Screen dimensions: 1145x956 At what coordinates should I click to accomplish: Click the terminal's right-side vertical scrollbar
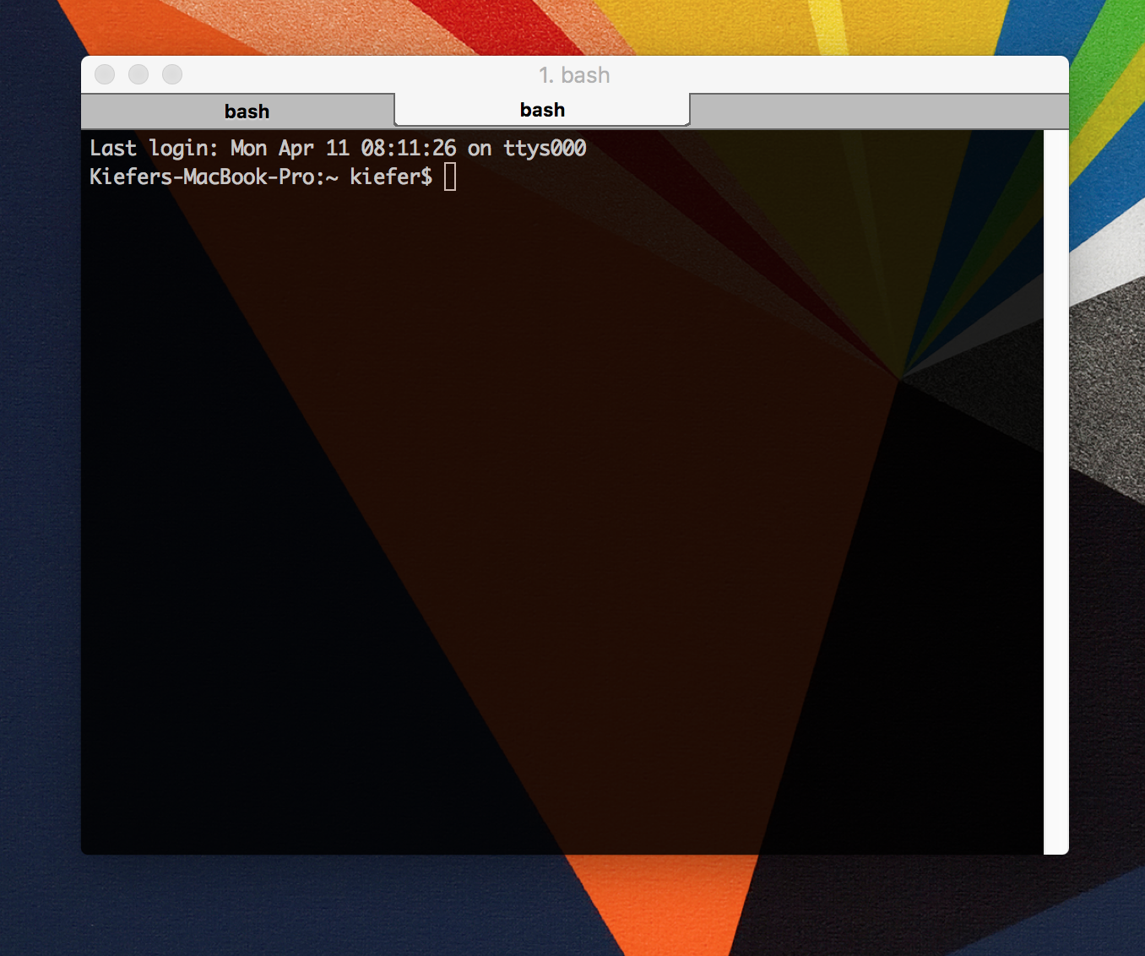(x=1055, y=490)
